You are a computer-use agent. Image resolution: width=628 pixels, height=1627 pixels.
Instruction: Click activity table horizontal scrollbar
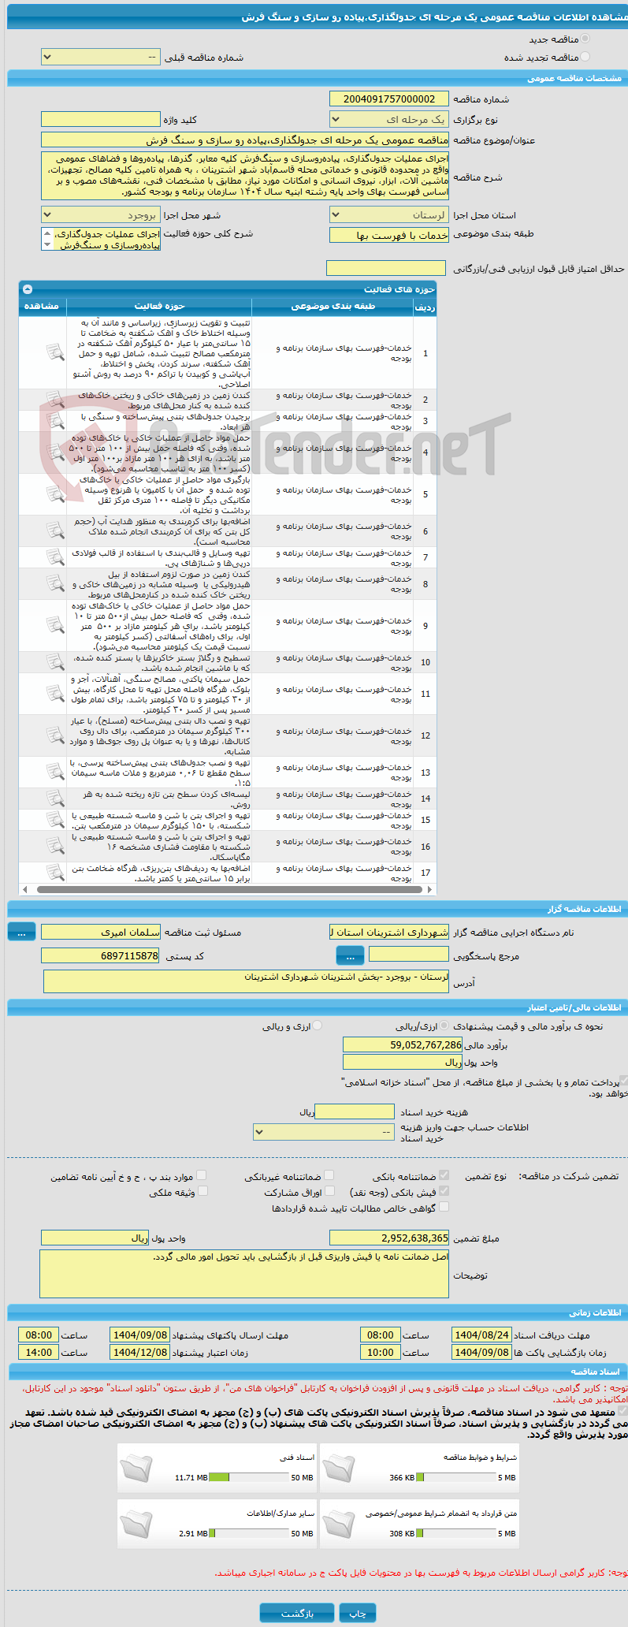[x=228, y=889]
